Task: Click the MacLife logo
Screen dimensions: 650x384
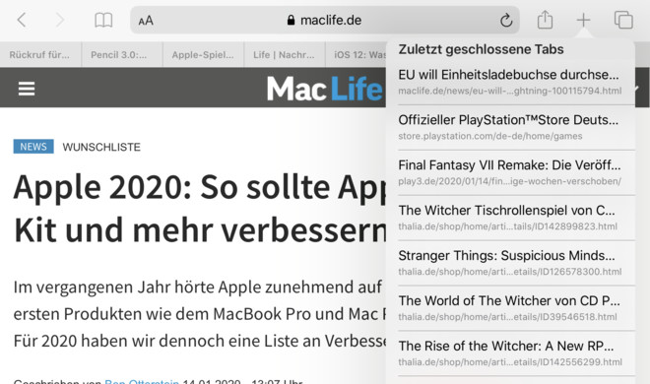Action: pyautogui.click(x=325, y=89)
